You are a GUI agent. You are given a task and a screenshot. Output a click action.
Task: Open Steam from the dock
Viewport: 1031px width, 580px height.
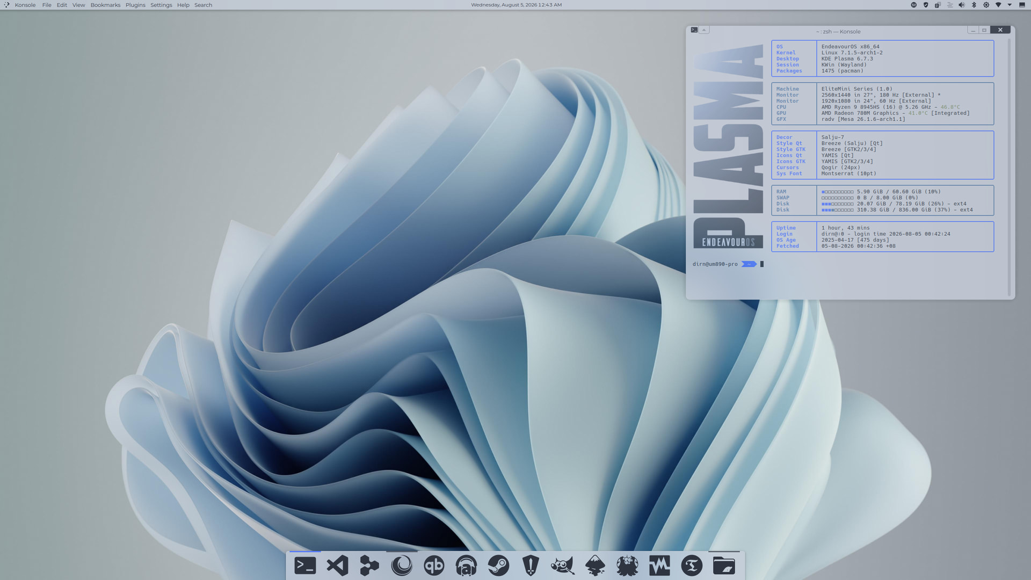[498, 565]
